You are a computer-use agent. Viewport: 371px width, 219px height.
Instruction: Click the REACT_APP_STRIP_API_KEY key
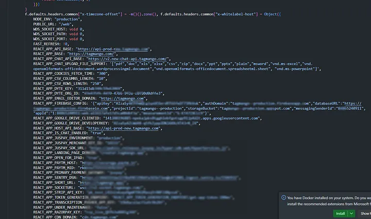[58, 193]
